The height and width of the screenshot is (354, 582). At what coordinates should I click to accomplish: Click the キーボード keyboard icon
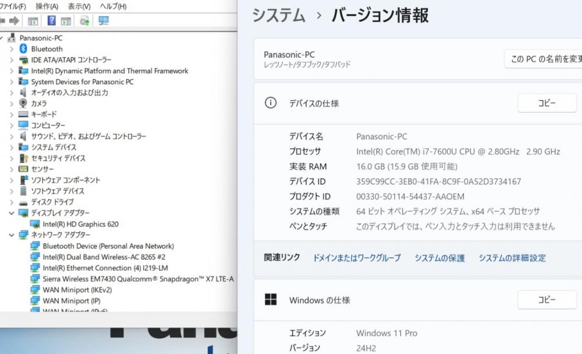(23, 114)
